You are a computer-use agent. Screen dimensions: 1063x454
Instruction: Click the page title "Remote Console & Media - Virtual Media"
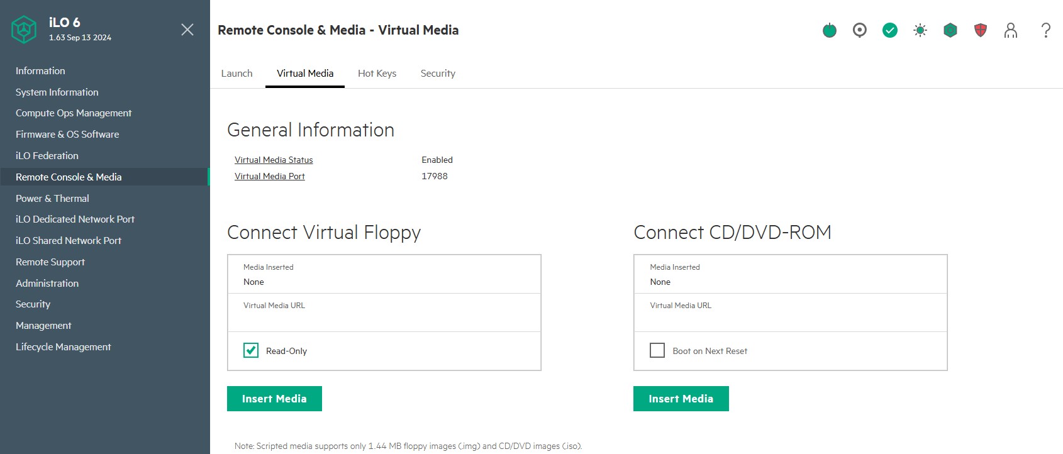[338, 30]
